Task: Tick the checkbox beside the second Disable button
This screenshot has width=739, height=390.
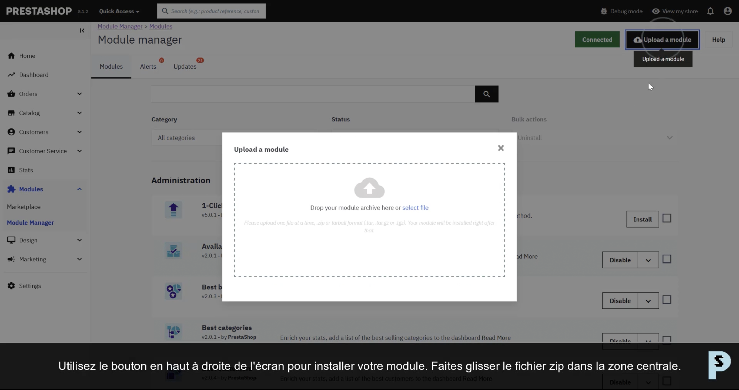Action: [x=666, y=300]
